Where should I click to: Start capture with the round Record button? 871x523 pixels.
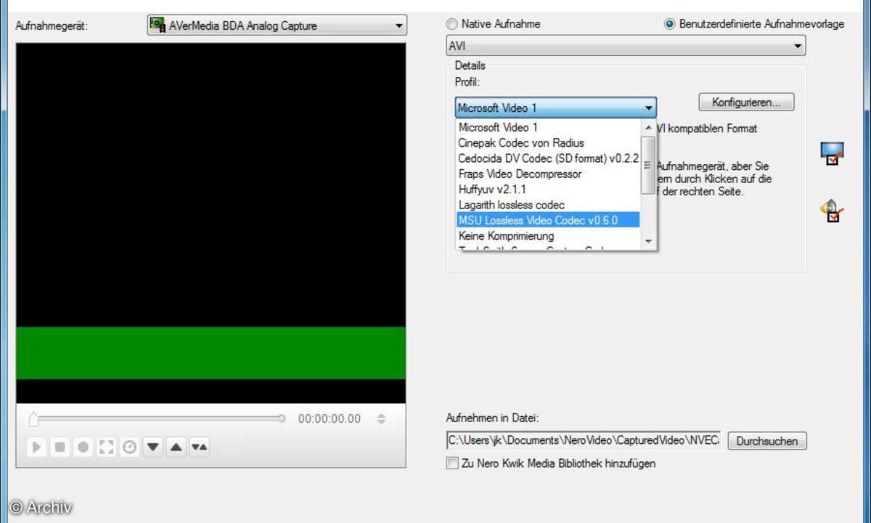(83, 447)
